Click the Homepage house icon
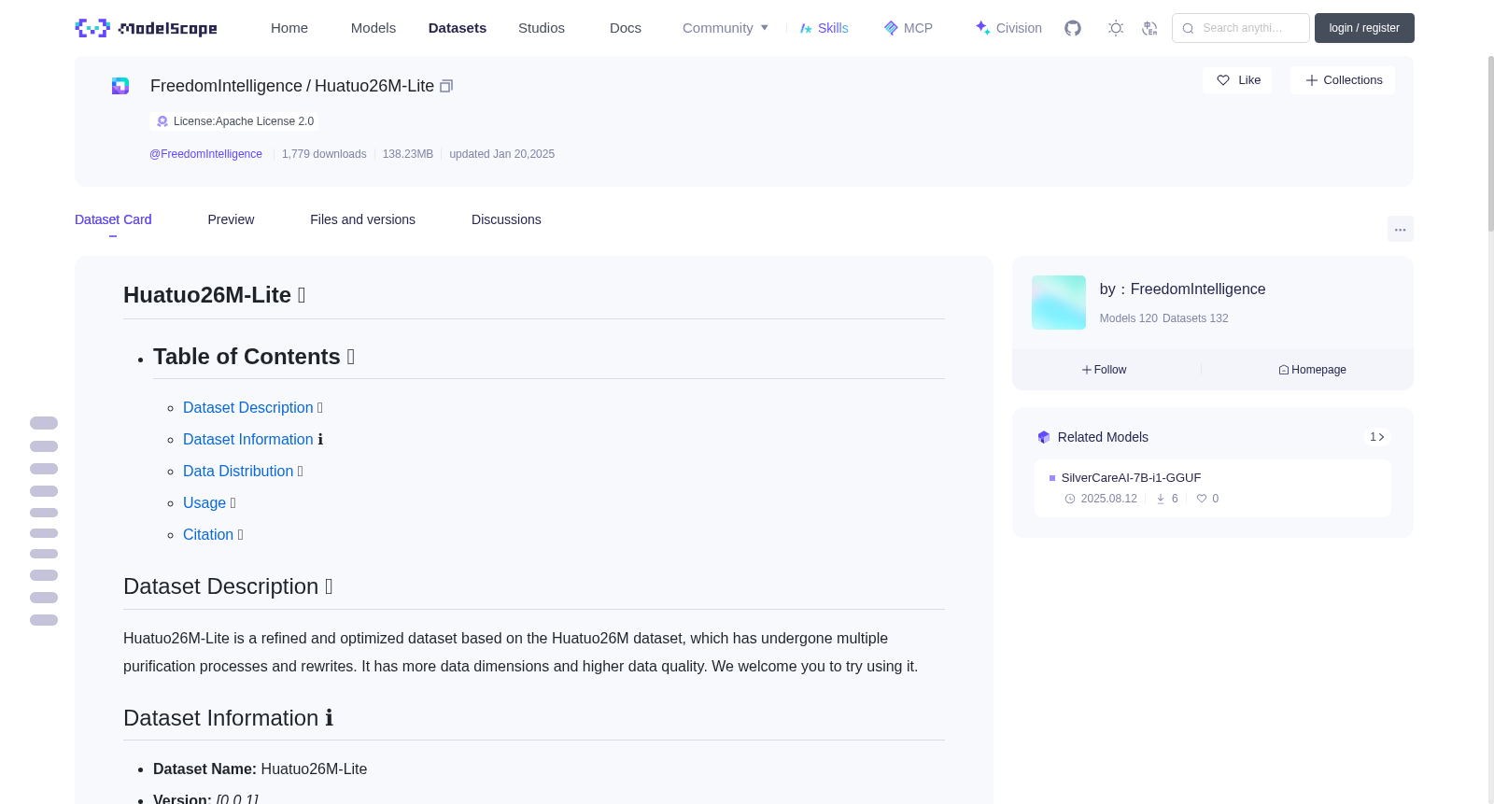 click(1284, 370)
